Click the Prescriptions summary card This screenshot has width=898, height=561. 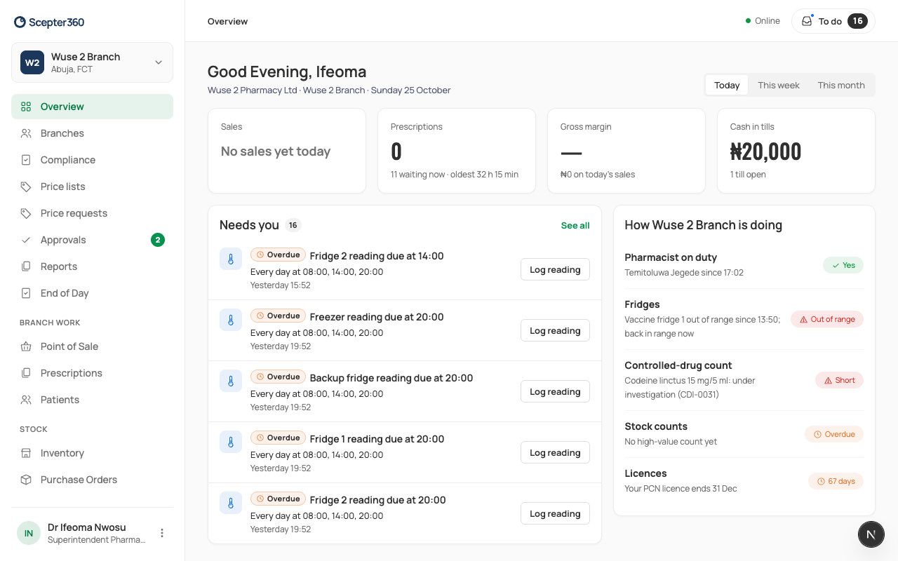[x=457, y=151]
